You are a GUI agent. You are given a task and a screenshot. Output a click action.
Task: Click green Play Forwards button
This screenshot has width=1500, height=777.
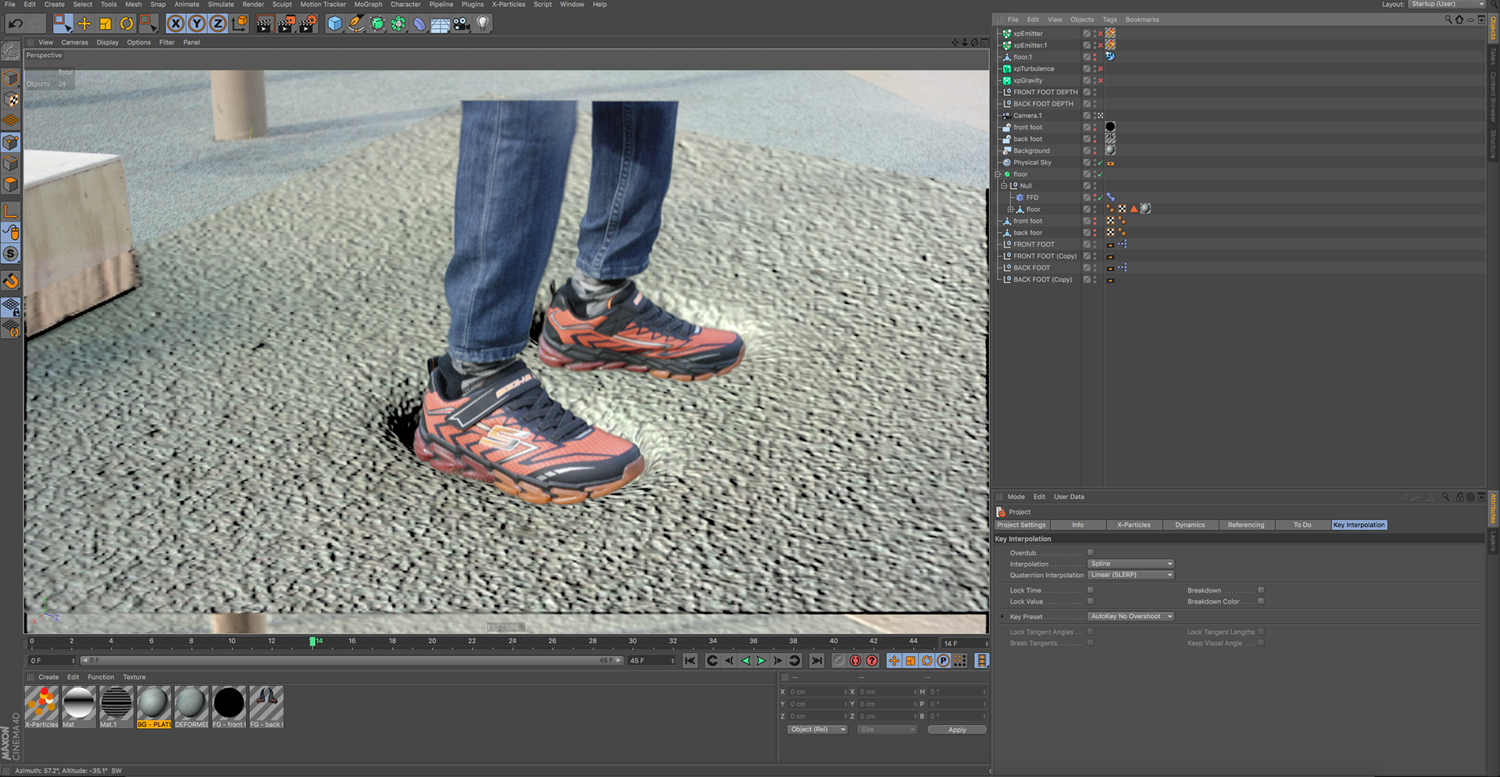coord(761,661)
